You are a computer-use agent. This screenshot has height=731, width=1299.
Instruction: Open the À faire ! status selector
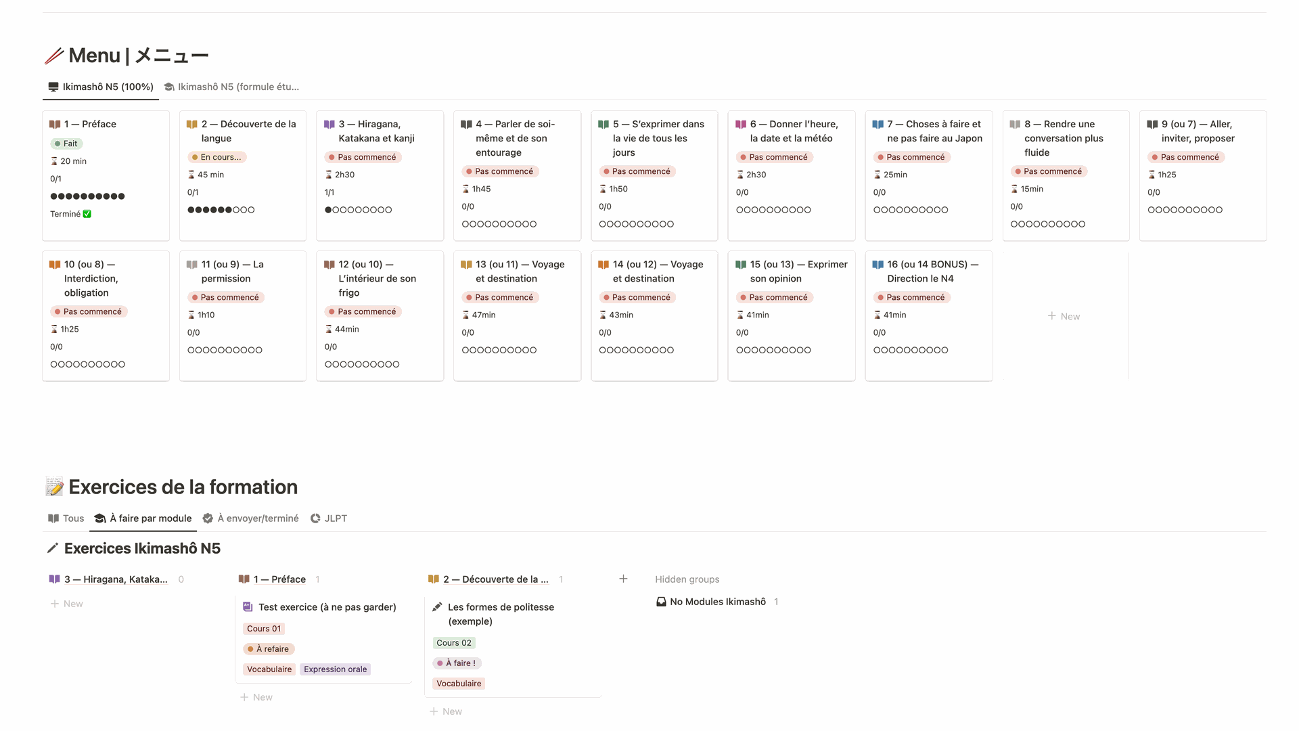click(457, 663)
